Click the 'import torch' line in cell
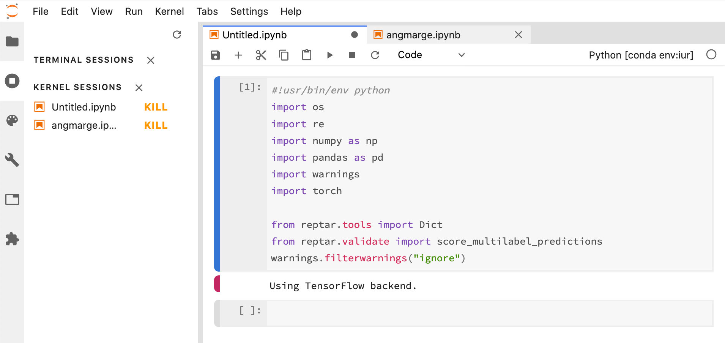725x343 pixels. click(x=307, y=191)
